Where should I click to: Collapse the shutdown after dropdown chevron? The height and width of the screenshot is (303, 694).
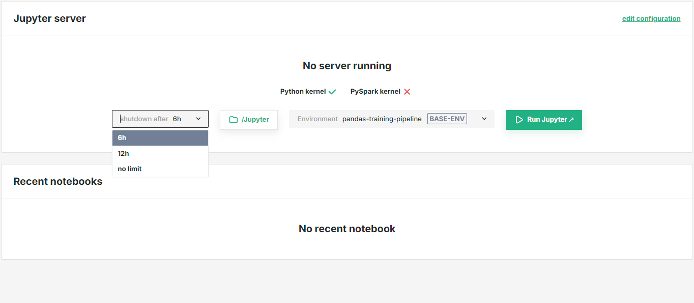(x=199, y=118)
